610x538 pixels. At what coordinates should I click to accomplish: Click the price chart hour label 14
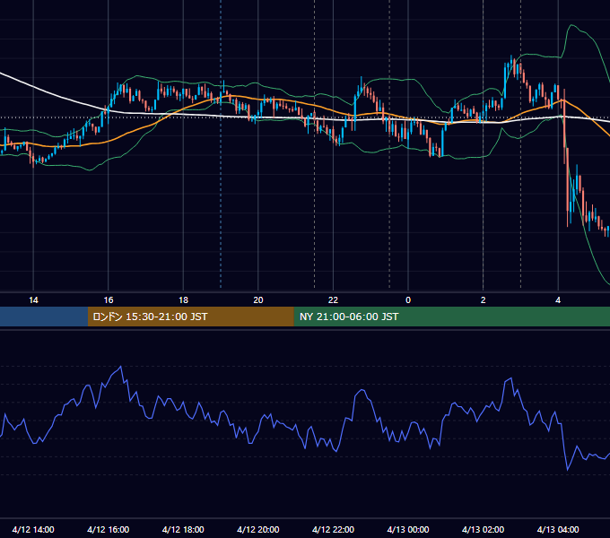(33, 300)
